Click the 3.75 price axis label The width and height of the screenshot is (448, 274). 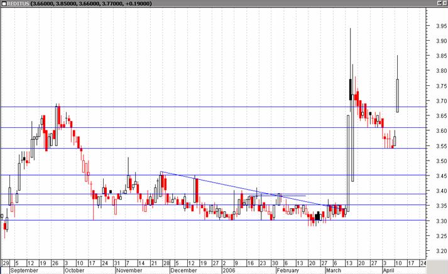pos(441,86)
